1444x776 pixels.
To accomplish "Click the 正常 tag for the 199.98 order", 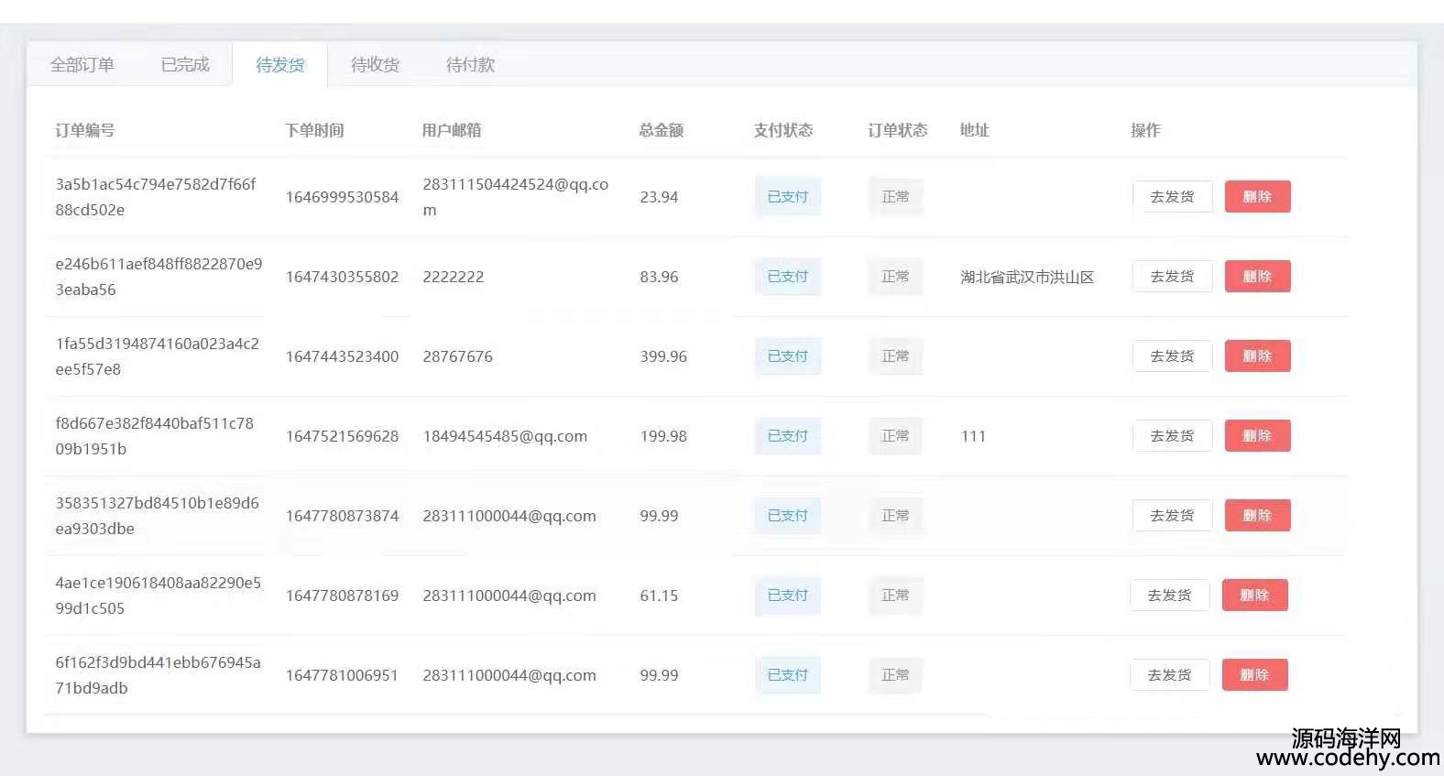I will [895, 436].
